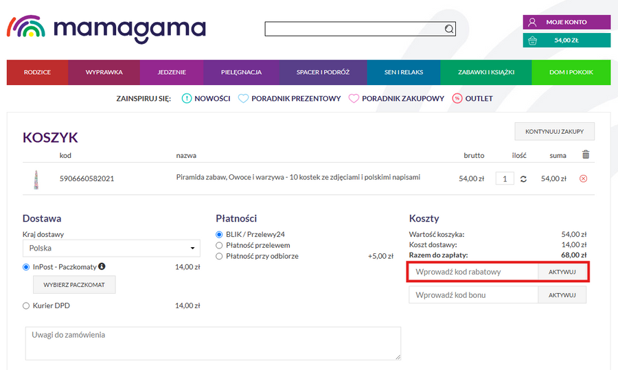Select Płatność przelewem payment option

(220, 245)
